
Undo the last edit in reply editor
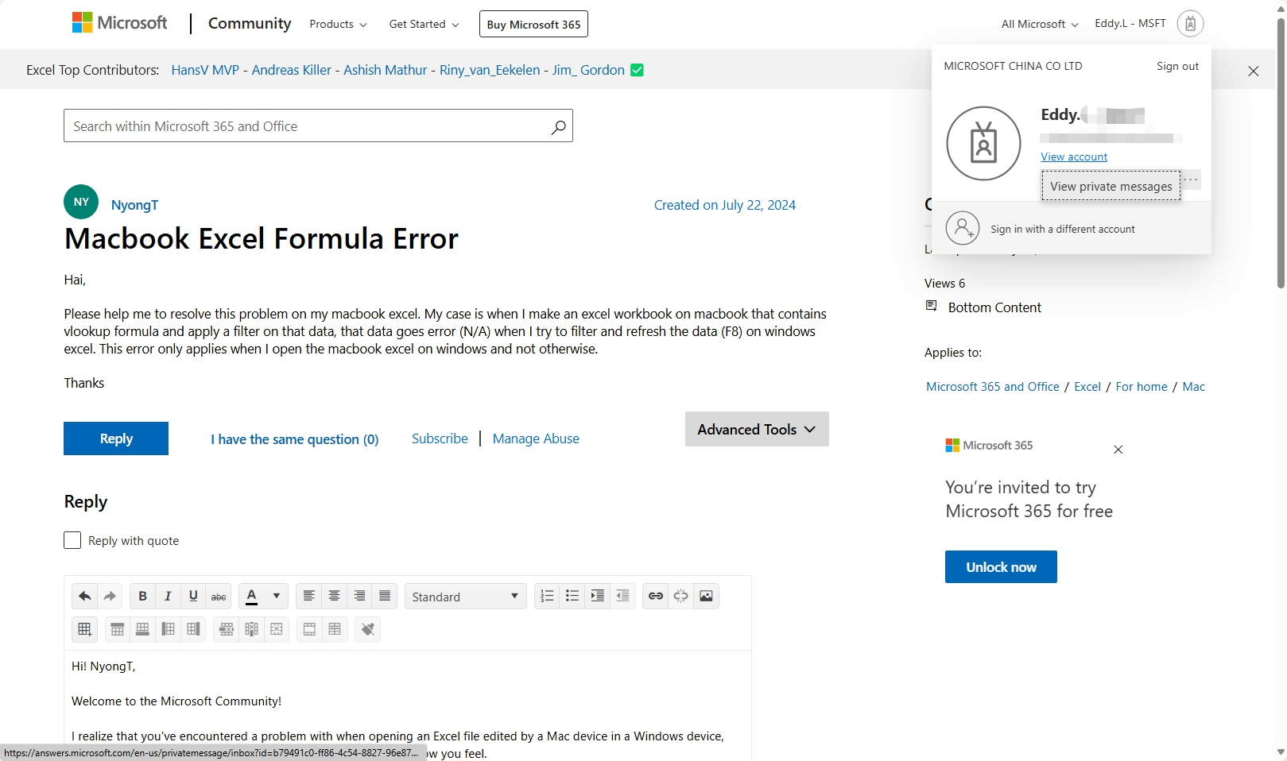click(84, 596)
